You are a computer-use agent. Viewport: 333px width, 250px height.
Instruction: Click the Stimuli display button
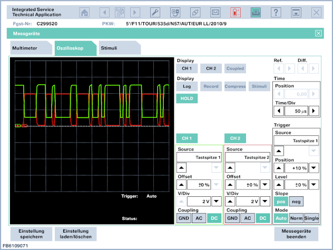(259, 86)
